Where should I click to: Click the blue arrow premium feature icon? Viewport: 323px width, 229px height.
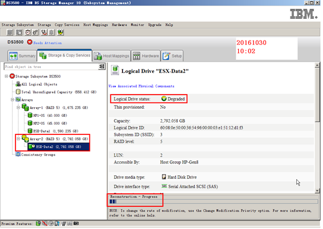(57, 223)
